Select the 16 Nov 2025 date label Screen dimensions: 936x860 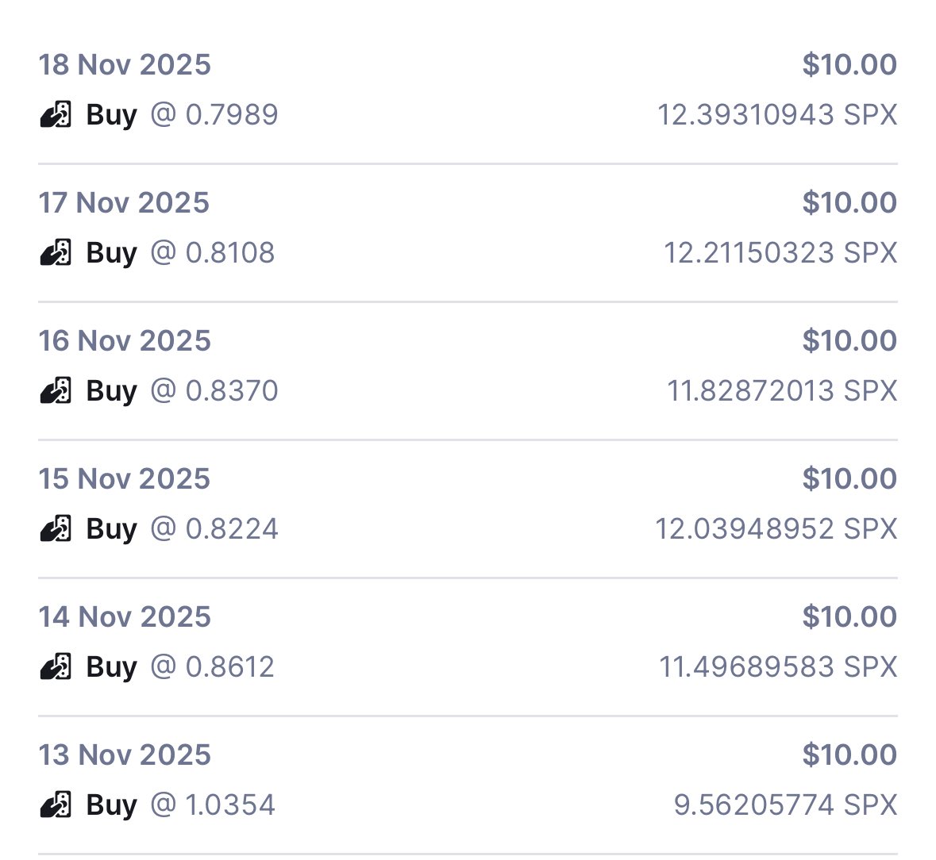(x=125, y=340)
